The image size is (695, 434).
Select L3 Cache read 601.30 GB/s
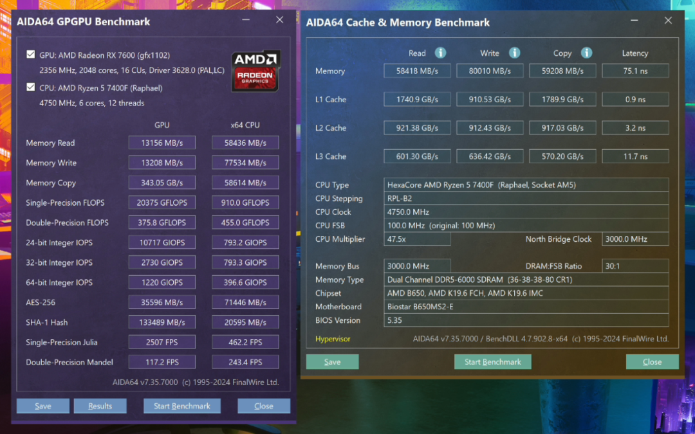417,156
